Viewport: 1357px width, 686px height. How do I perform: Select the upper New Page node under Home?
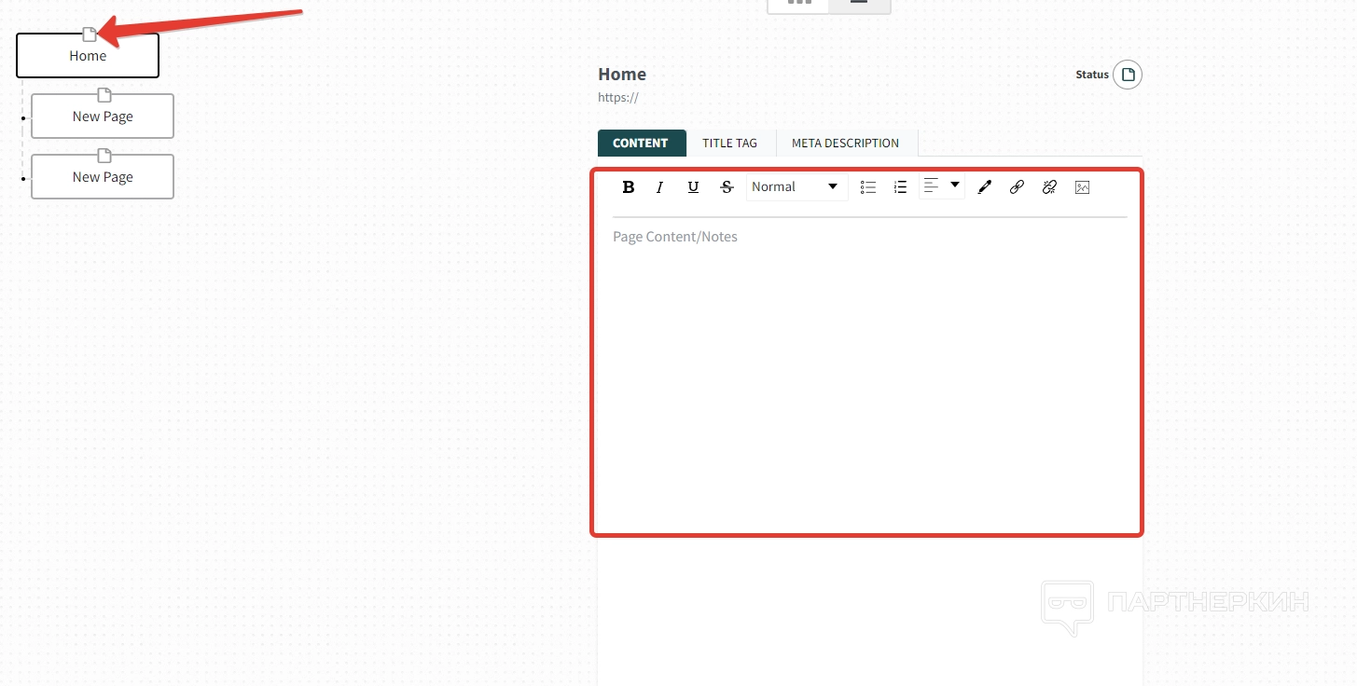coord(103,117)
